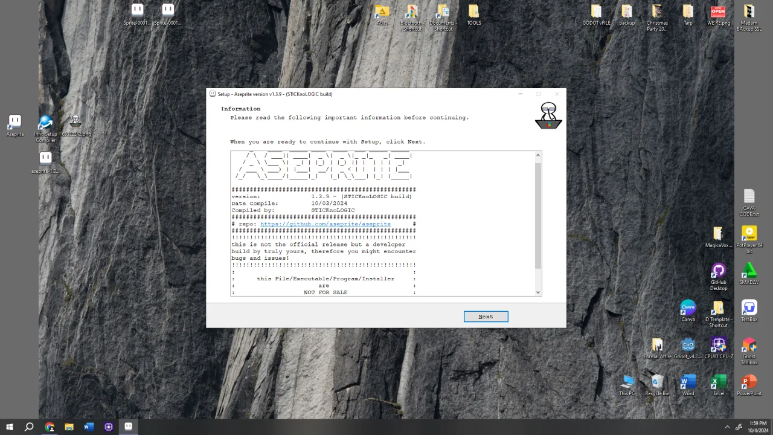Close the Aseprite Setup window
Image resolution: width=773 pixels, height=435 pixels.
(x=557, y=94)
